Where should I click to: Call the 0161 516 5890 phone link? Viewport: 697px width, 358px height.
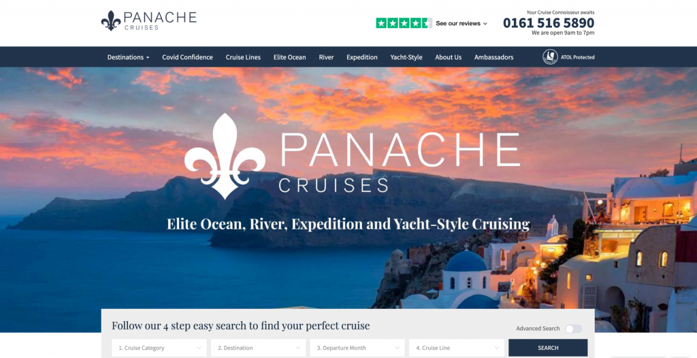pyautogui.click(x=549, y=22)
